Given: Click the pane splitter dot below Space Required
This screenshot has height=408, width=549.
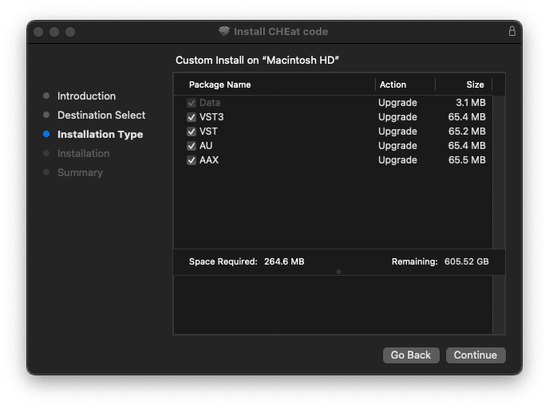Looking at the screenshot, I should 338,272.
